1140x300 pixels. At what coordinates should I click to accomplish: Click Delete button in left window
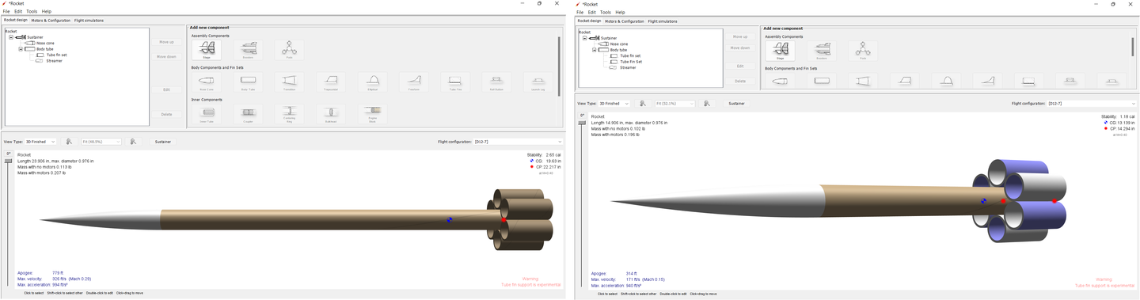coord(166,114)
